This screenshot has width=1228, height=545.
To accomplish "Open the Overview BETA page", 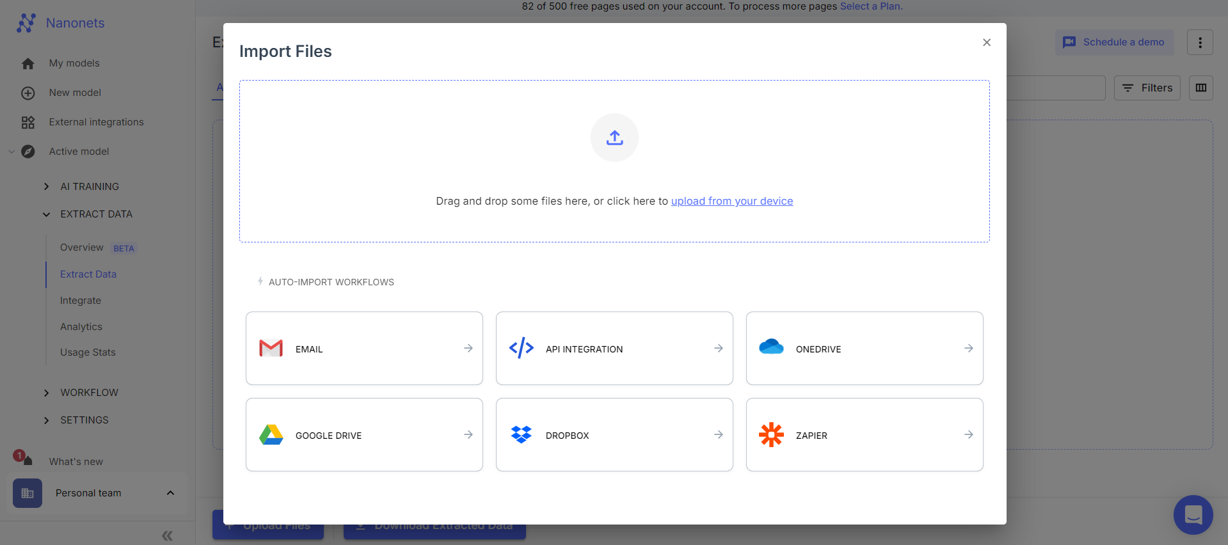I will point(98,248).
